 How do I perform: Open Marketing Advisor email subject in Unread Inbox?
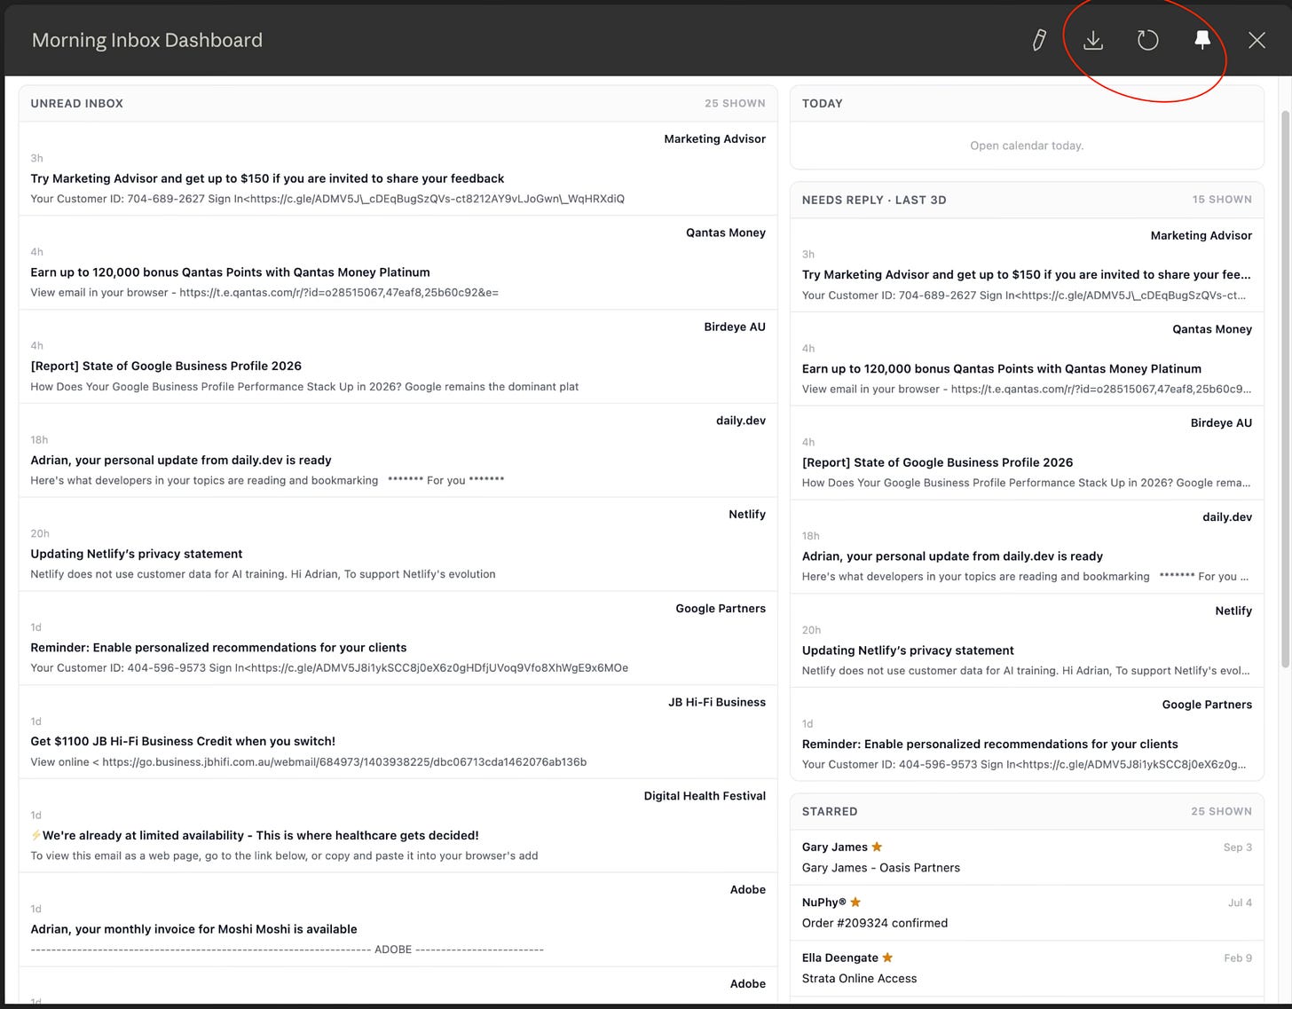pyautogui.click(x=267, y=178)
